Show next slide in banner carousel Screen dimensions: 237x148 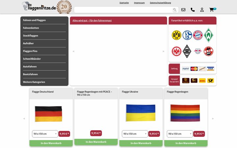coord(163,51)
